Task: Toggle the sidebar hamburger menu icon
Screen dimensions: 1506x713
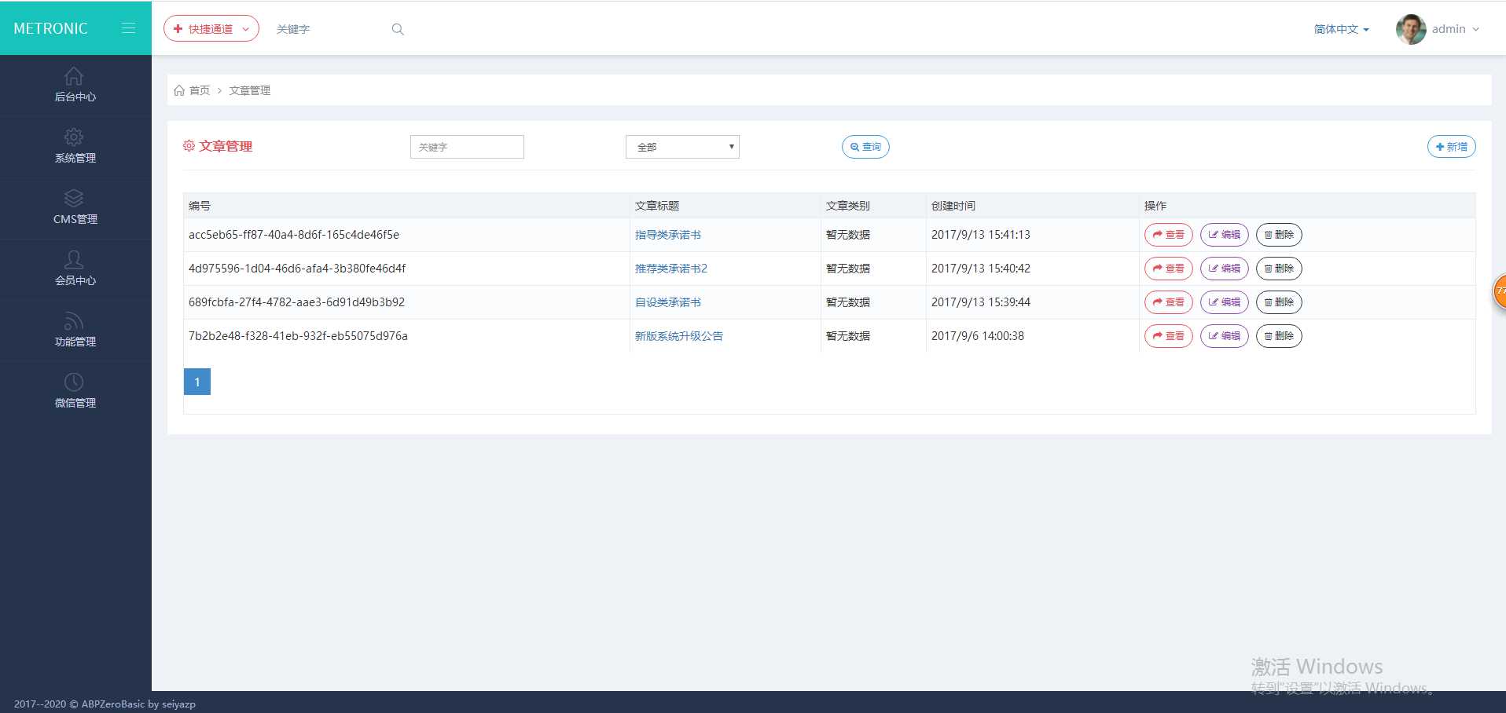Action: coord(128,28)
